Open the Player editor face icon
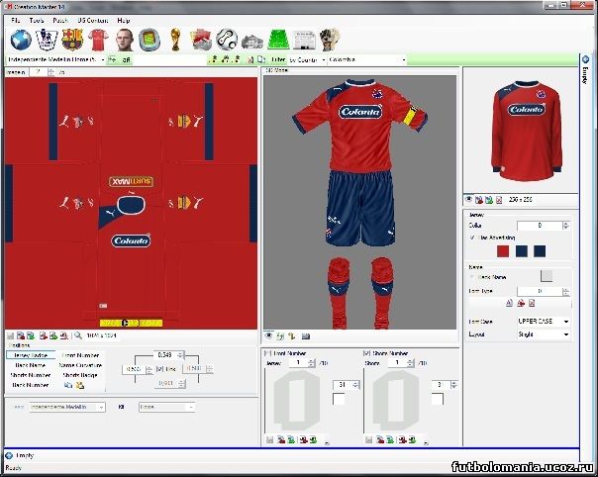This screenshot has height=477, width=598. point(125,40)
